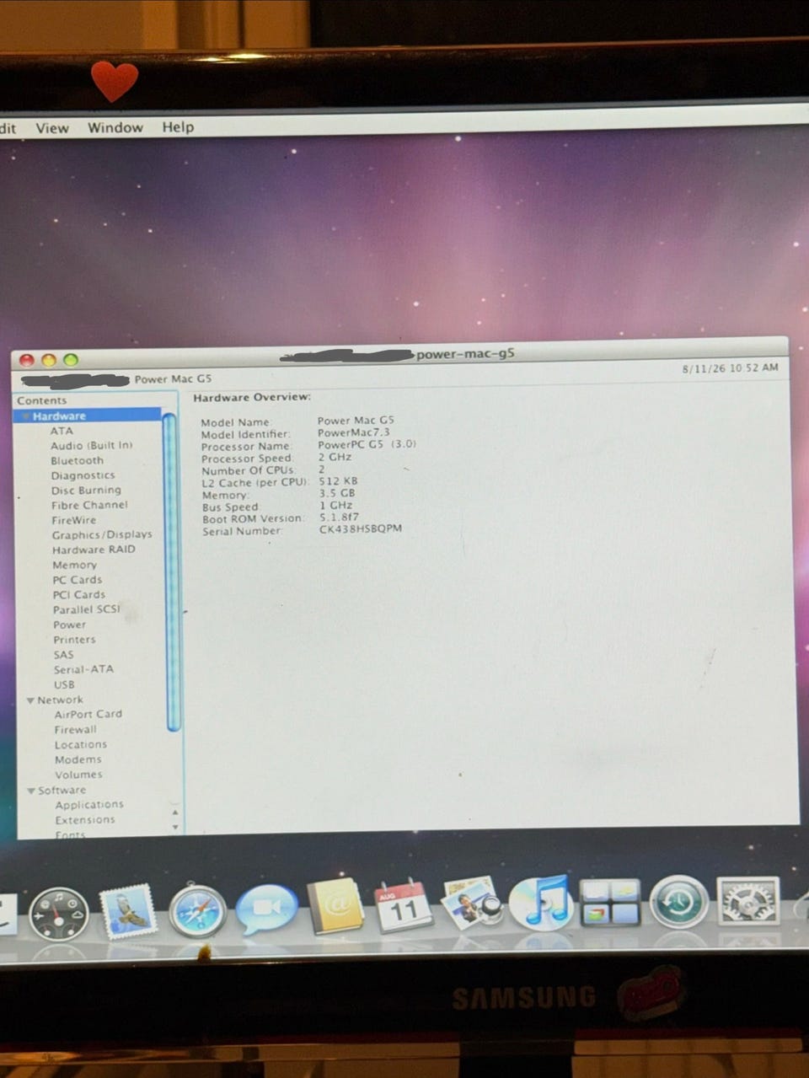
Task: Open iTunes from the dock
Action: coord(541,903)
